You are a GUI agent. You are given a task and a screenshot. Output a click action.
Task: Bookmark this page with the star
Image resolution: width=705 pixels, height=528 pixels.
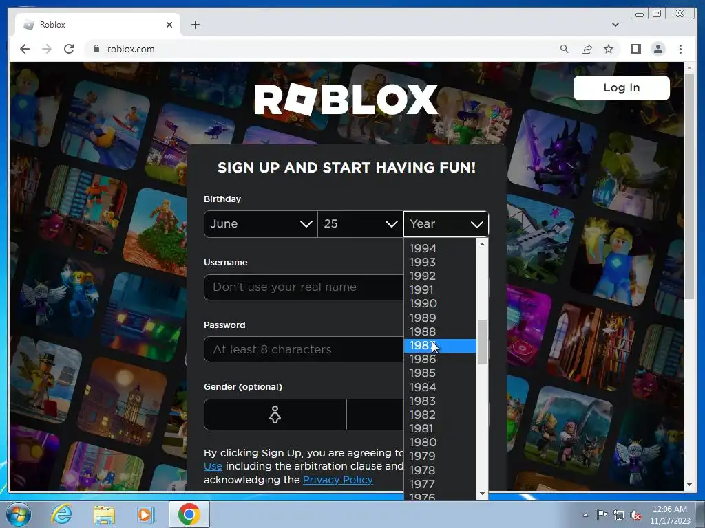(x=609, y=49)
